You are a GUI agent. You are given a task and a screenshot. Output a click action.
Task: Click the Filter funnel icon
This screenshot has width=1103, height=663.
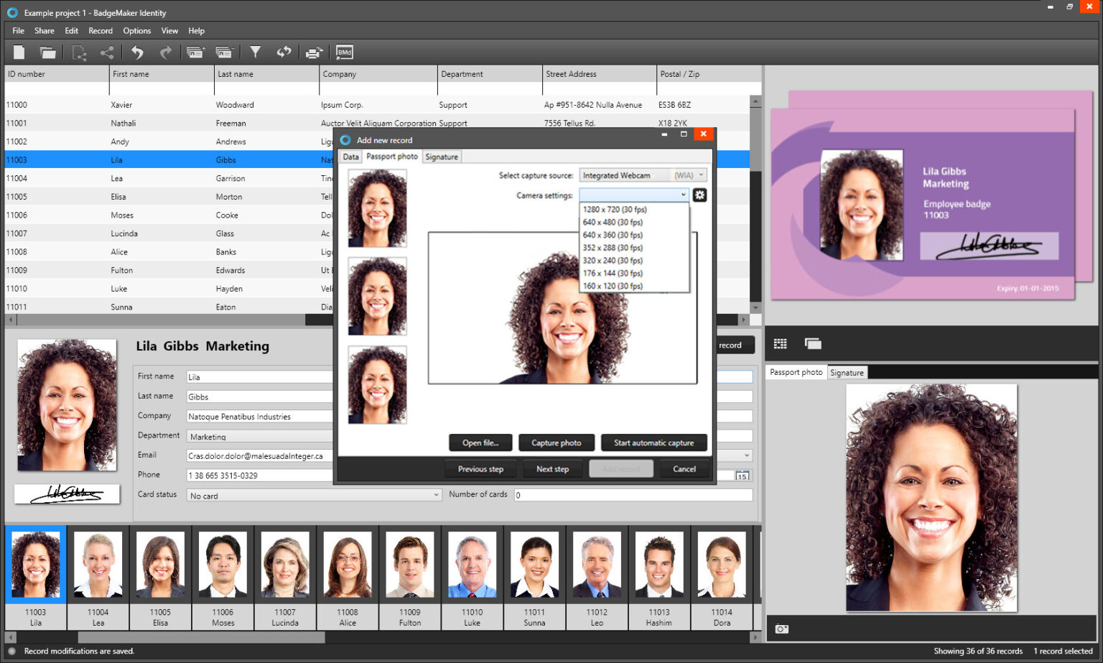[x=255, y=52]
